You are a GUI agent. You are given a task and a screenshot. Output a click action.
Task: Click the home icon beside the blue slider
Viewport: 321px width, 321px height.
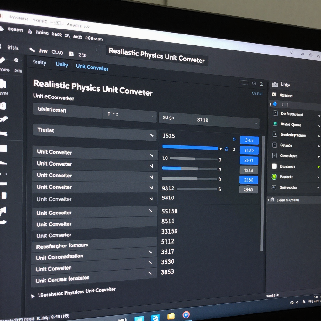(x=226, y=149)
